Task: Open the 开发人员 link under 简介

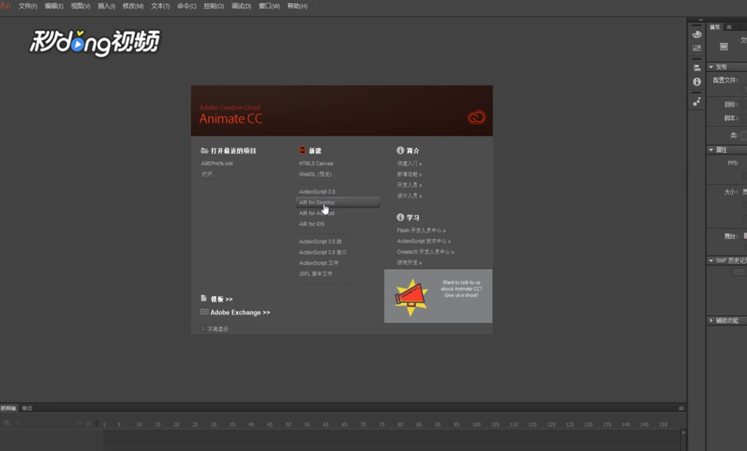Action: coord(409,185)
